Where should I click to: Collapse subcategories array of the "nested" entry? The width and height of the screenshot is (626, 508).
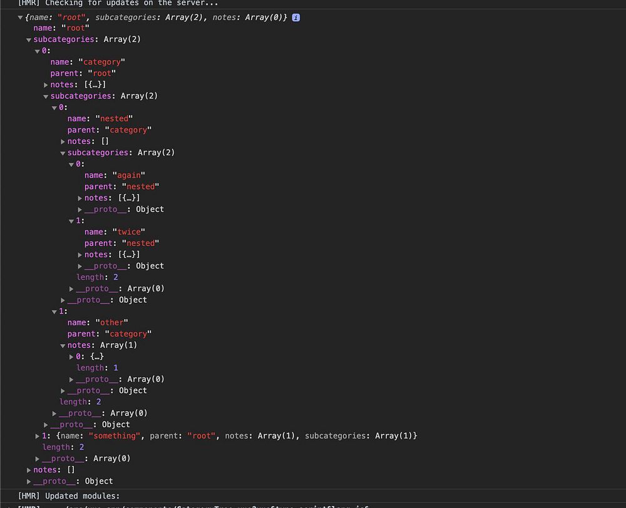tap(63, 153)
